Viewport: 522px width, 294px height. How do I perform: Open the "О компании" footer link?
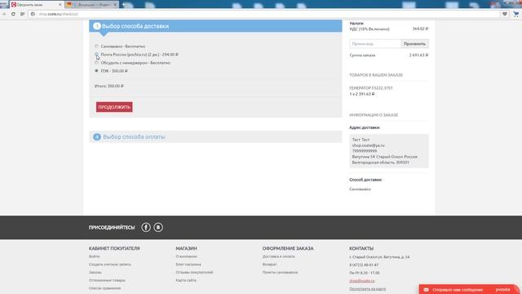pos(187,256)
